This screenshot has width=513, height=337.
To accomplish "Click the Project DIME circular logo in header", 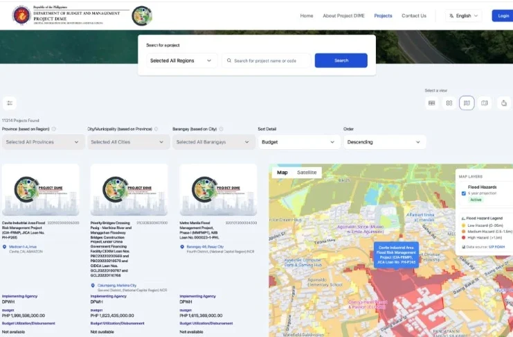I will click(142, 16).
